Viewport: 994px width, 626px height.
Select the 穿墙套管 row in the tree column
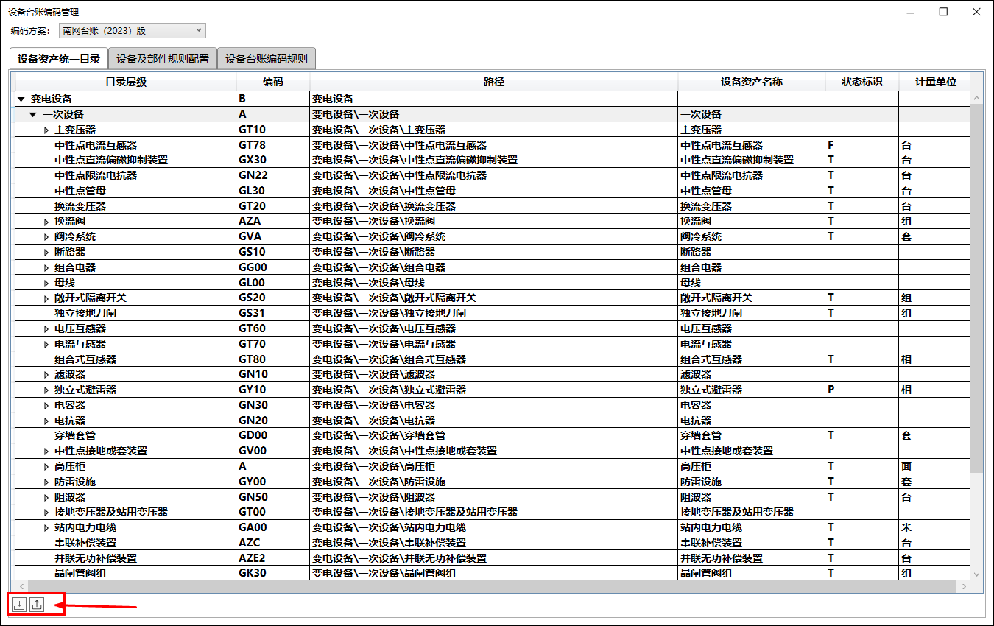tap(75, 435)
